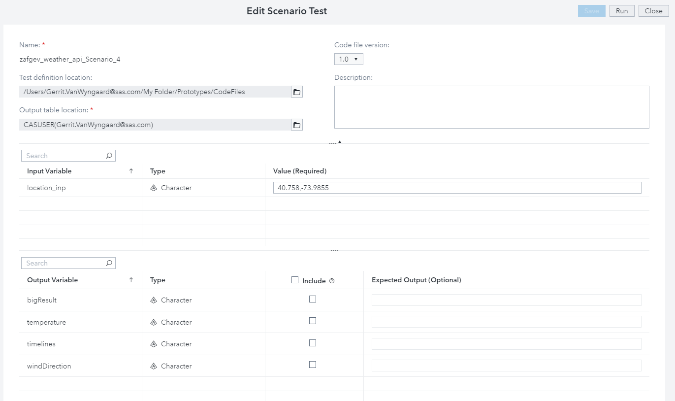The width and height of the screenshot is (675, 401).
Task: Click splitter handle between variable tables
Action: pos(334,251)
